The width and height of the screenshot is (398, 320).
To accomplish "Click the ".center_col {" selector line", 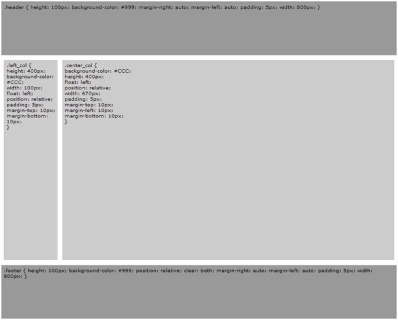I will [x=81, y=65].
